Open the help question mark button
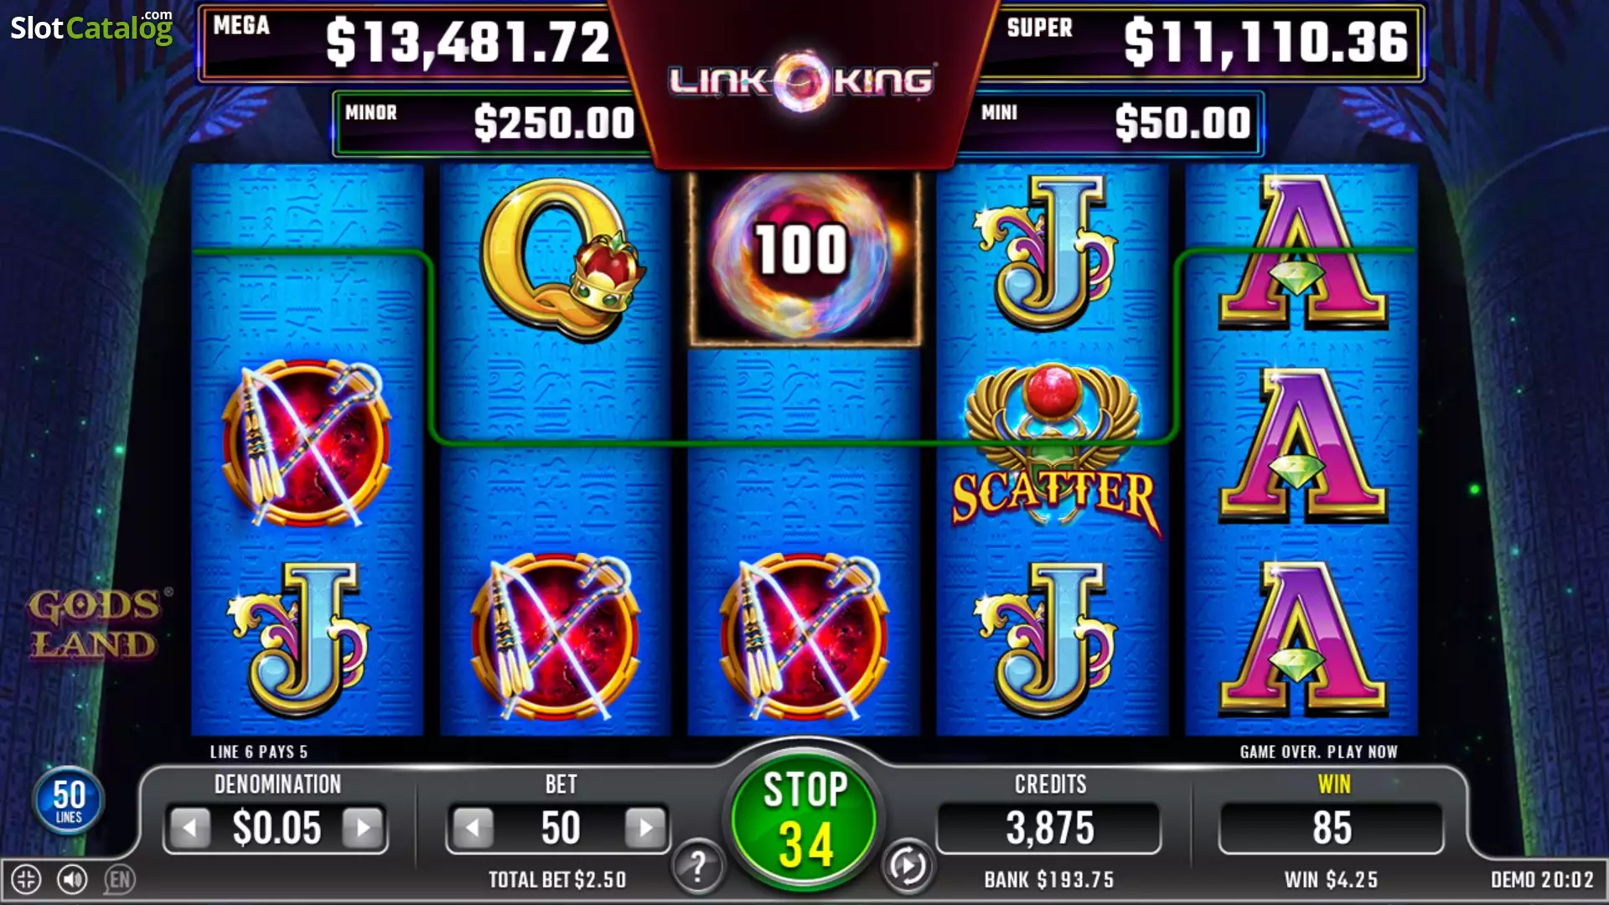The height and width of the screenshot is (905, 1609). 696,866
